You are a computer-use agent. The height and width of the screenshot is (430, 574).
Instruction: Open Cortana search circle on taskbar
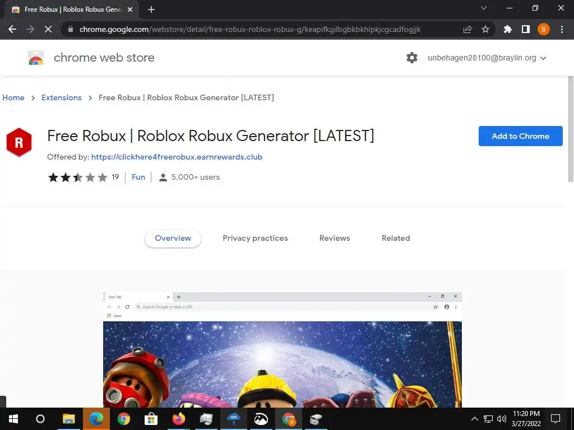point(40,419)
